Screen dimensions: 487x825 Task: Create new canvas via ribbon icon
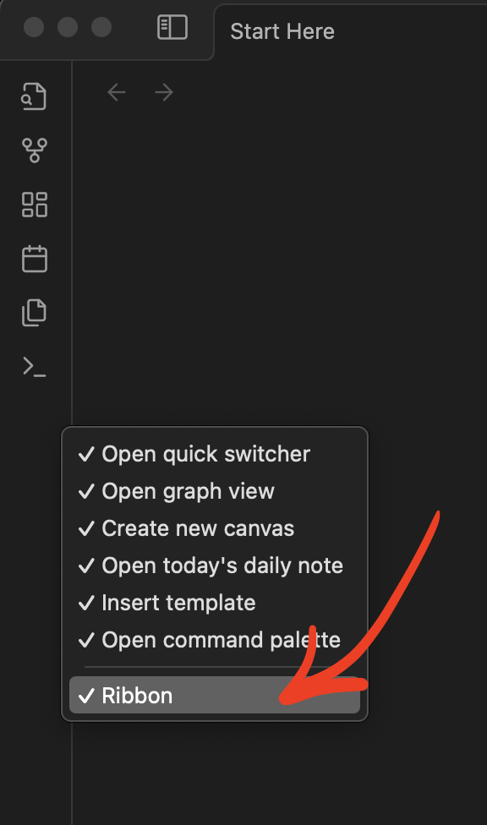(x=34, y=205)
